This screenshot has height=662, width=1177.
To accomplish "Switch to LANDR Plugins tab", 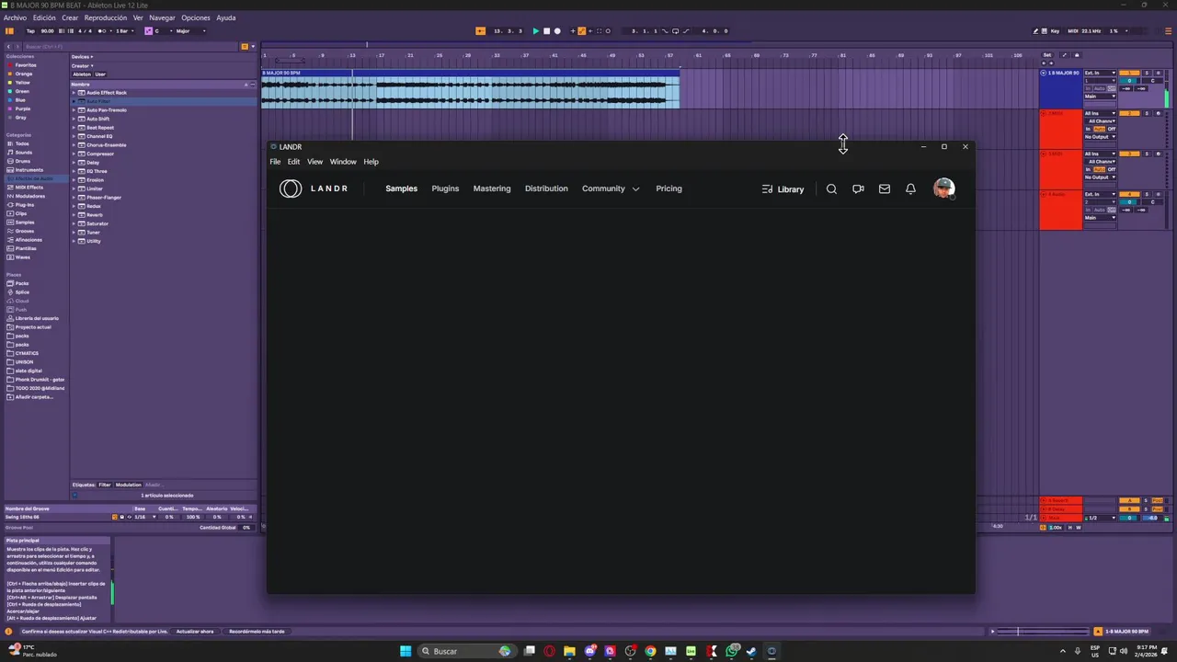I will 445,188.
